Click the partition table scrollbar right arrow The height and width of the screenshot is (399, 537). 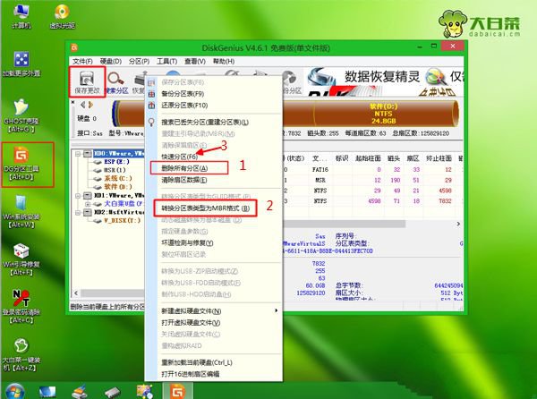pyautogui.click(x=458, y=224)
